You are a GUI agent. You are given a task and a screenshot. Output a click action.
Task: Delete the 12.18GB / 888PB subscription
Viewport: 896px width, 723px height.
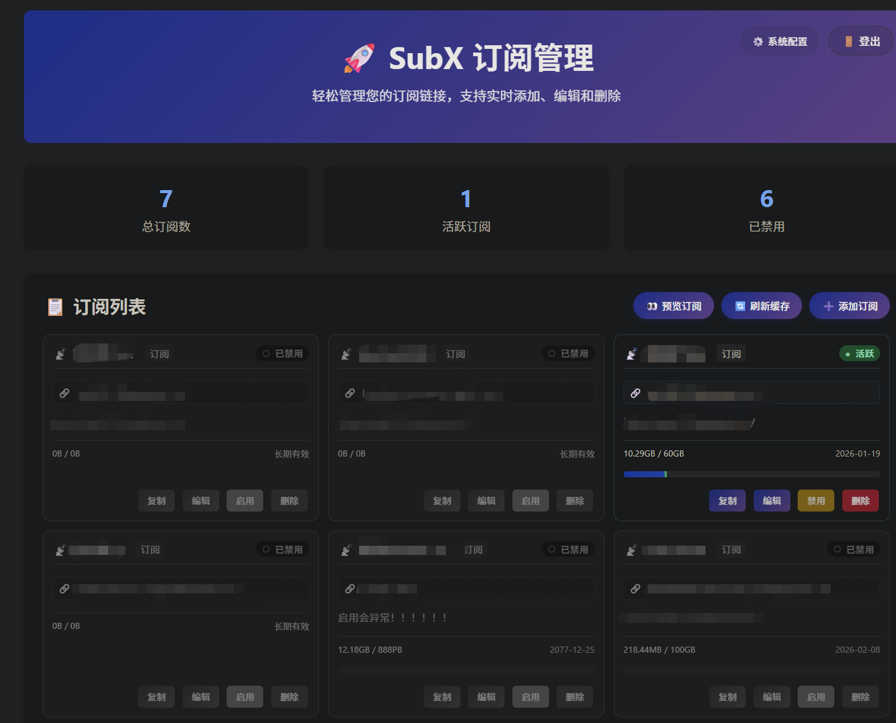[x=575, y=697]
